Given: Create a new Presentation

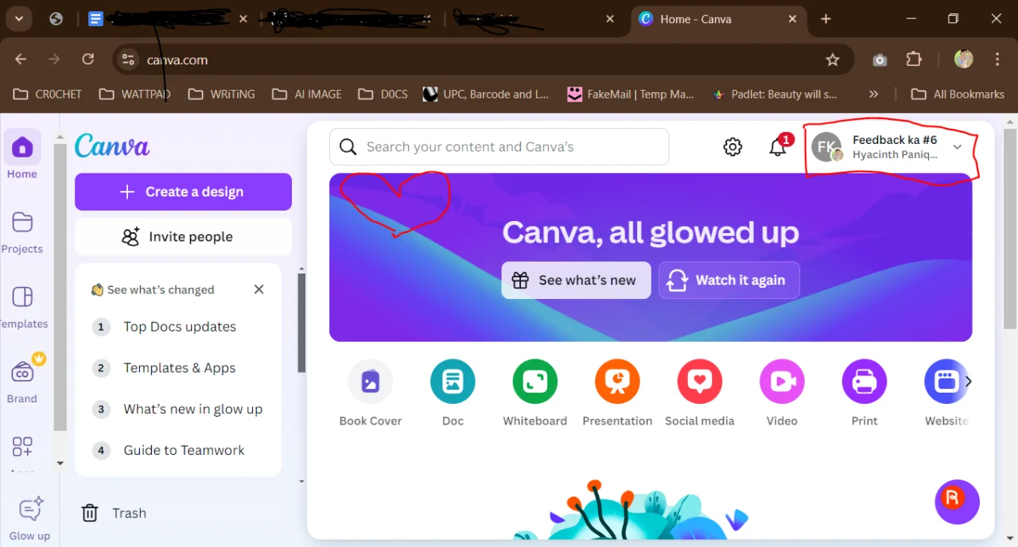Looking at the screenshot, I should pyautogui.click(x=617, y=394).
